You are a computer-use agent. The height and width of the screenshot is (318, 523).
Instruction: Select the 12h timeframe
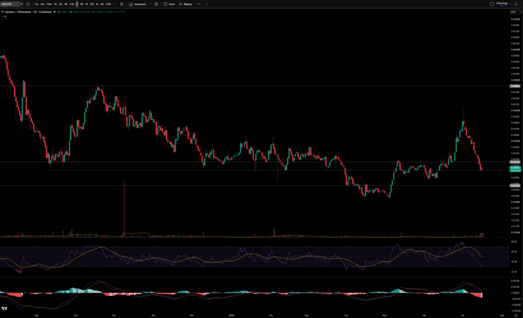coord(72,4)
